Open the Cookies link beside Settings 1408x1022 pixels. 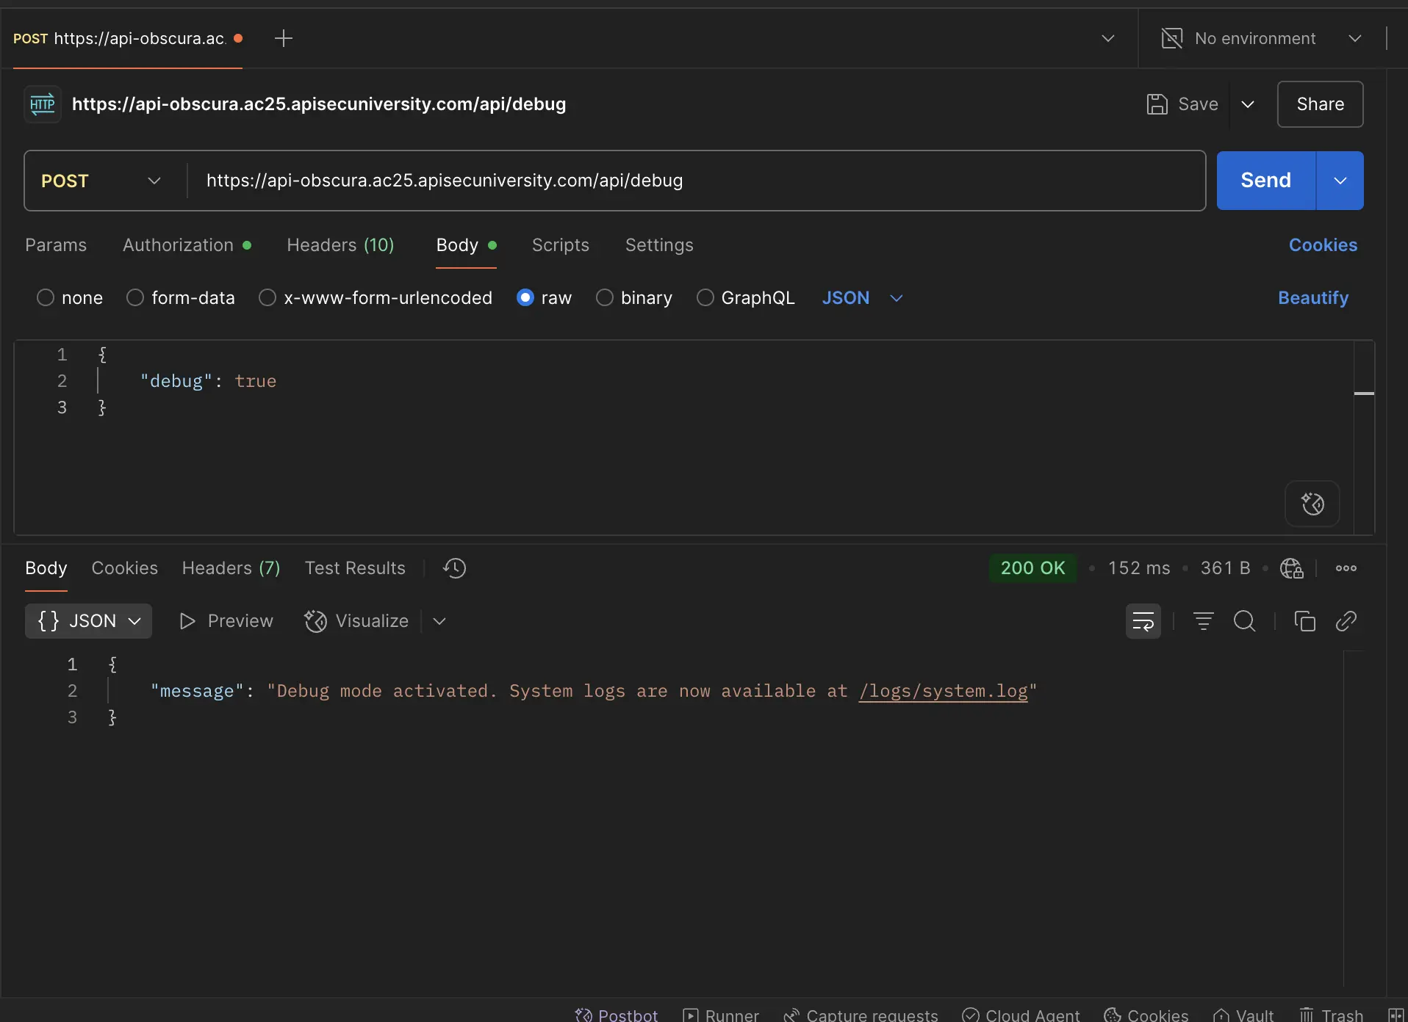tap(1323, 245)
